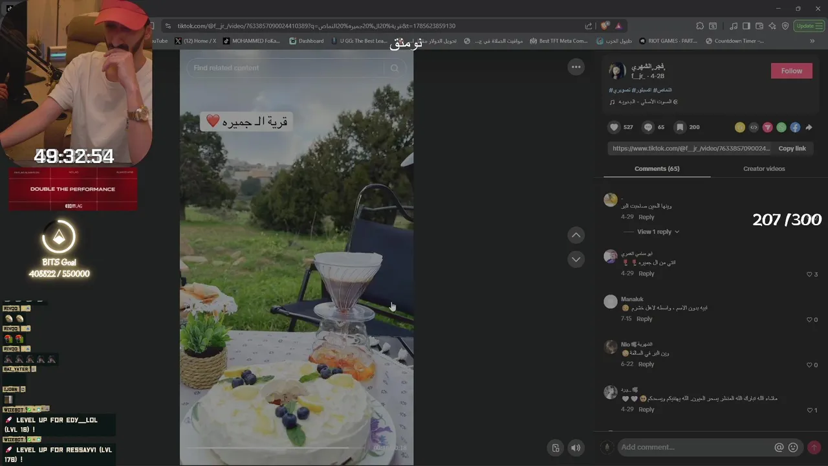Click the video hashtags line
This screenshot has height=466, width=828.
[640, 90]
